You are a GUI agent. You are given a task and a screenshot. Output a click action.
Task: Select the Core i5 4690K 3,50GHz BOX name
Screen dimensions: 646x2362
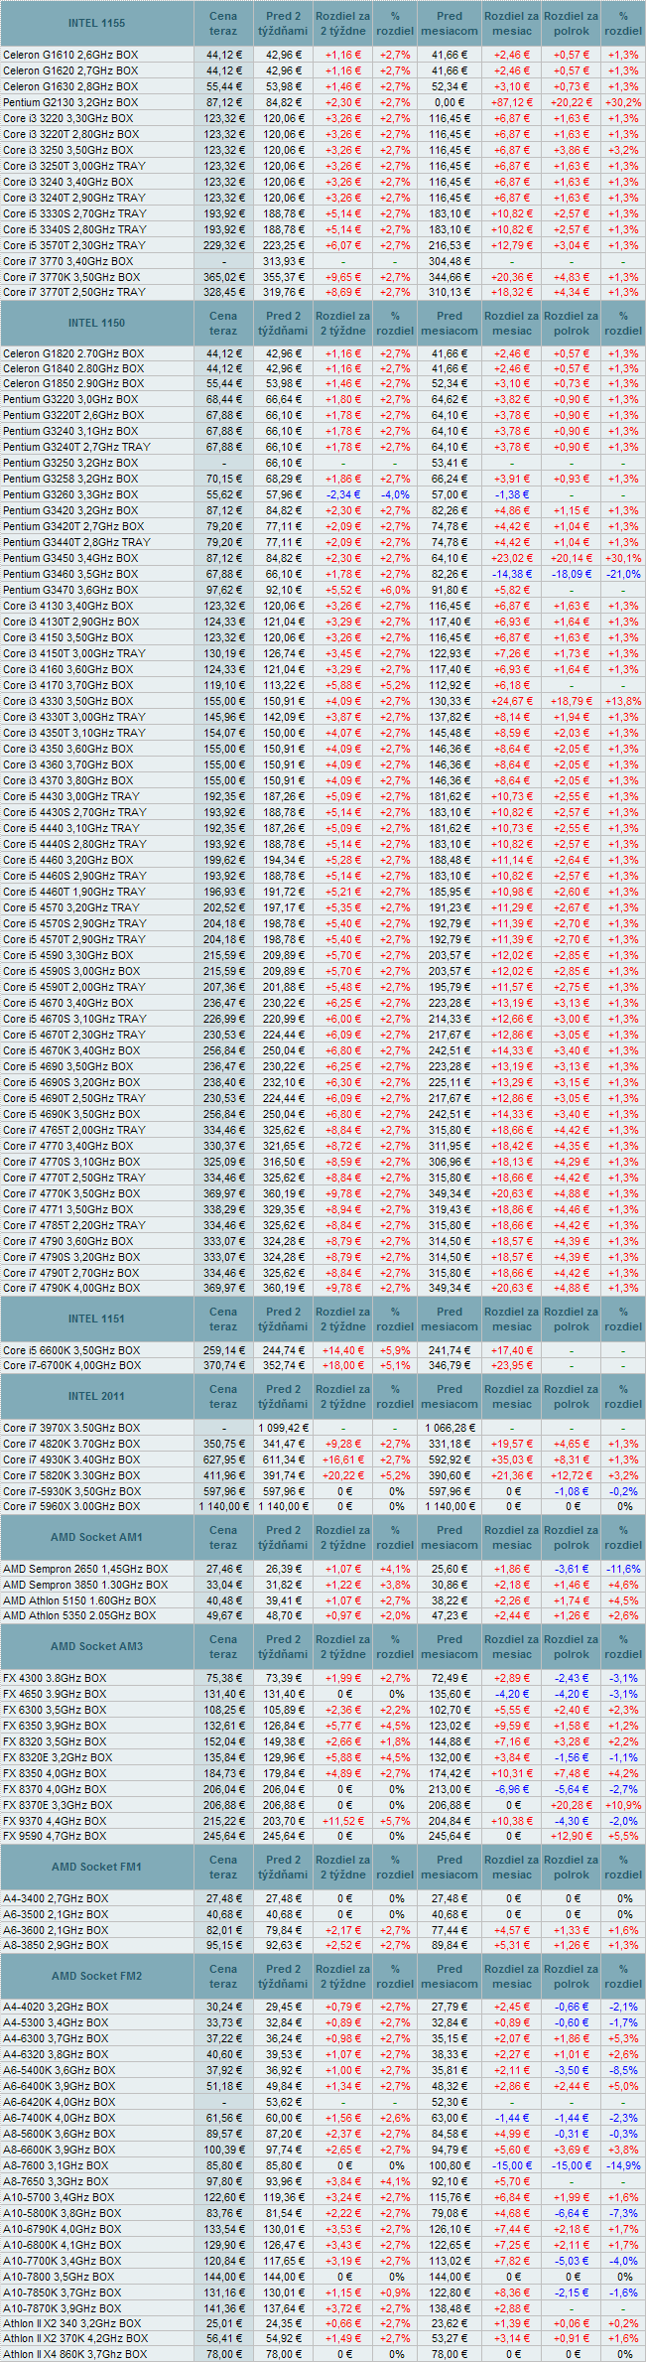coord(71,1114)
